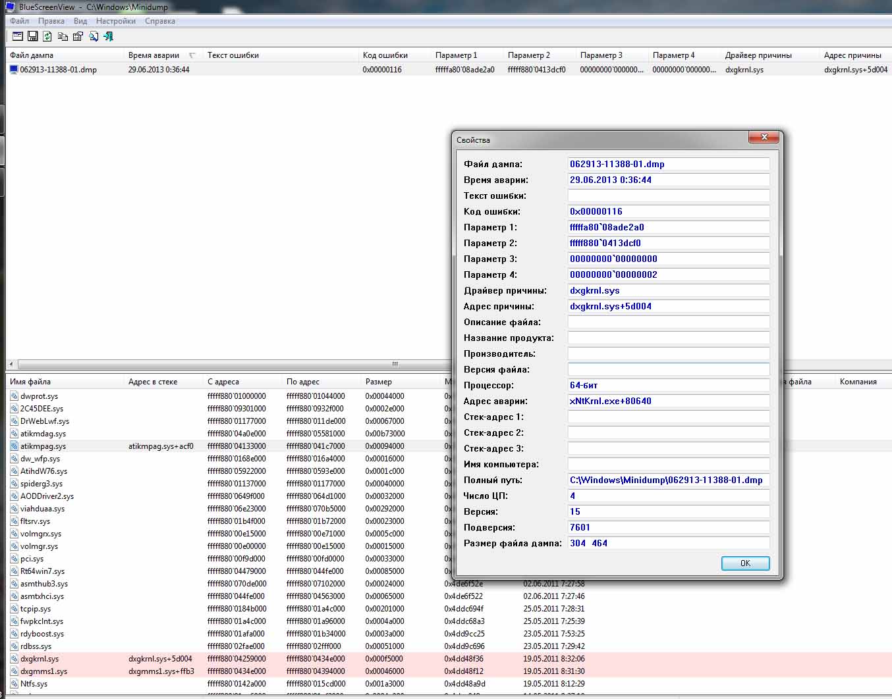This screenshot has width=892, height=699.
Task: Open the Правка menu
Action: pyautogui.click(x=51, y=21)
